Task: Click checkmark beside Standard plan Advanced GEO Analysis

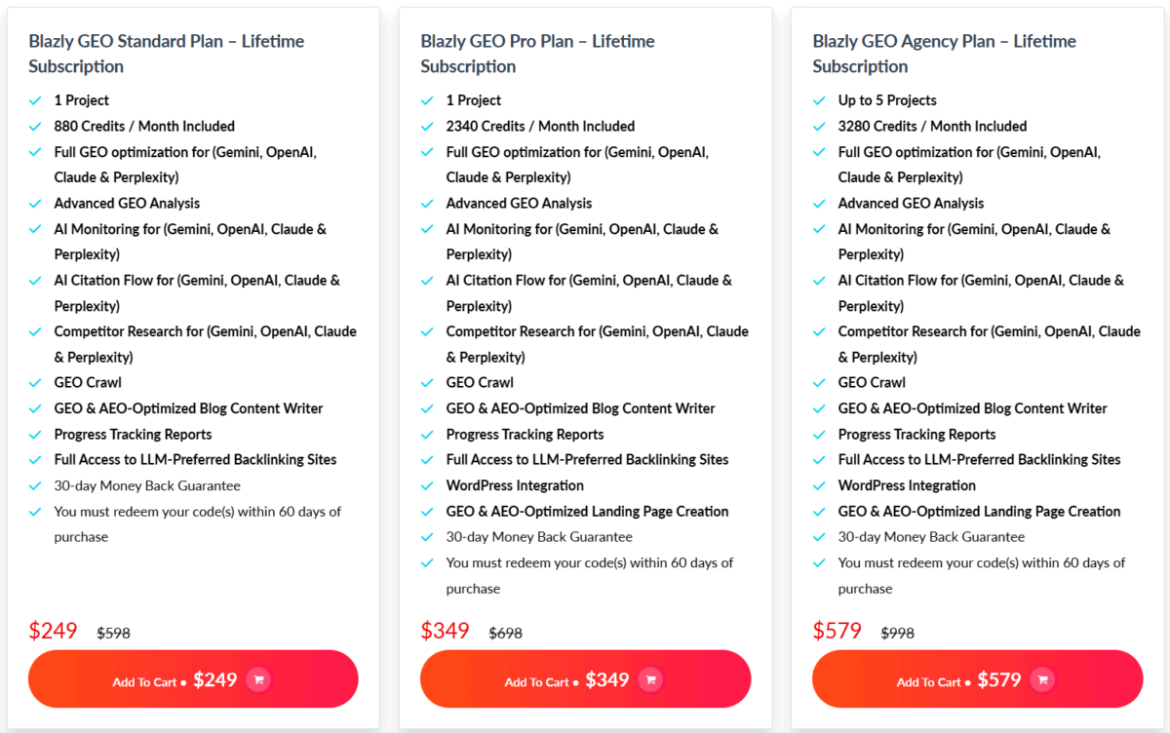Action: (35, 204)
